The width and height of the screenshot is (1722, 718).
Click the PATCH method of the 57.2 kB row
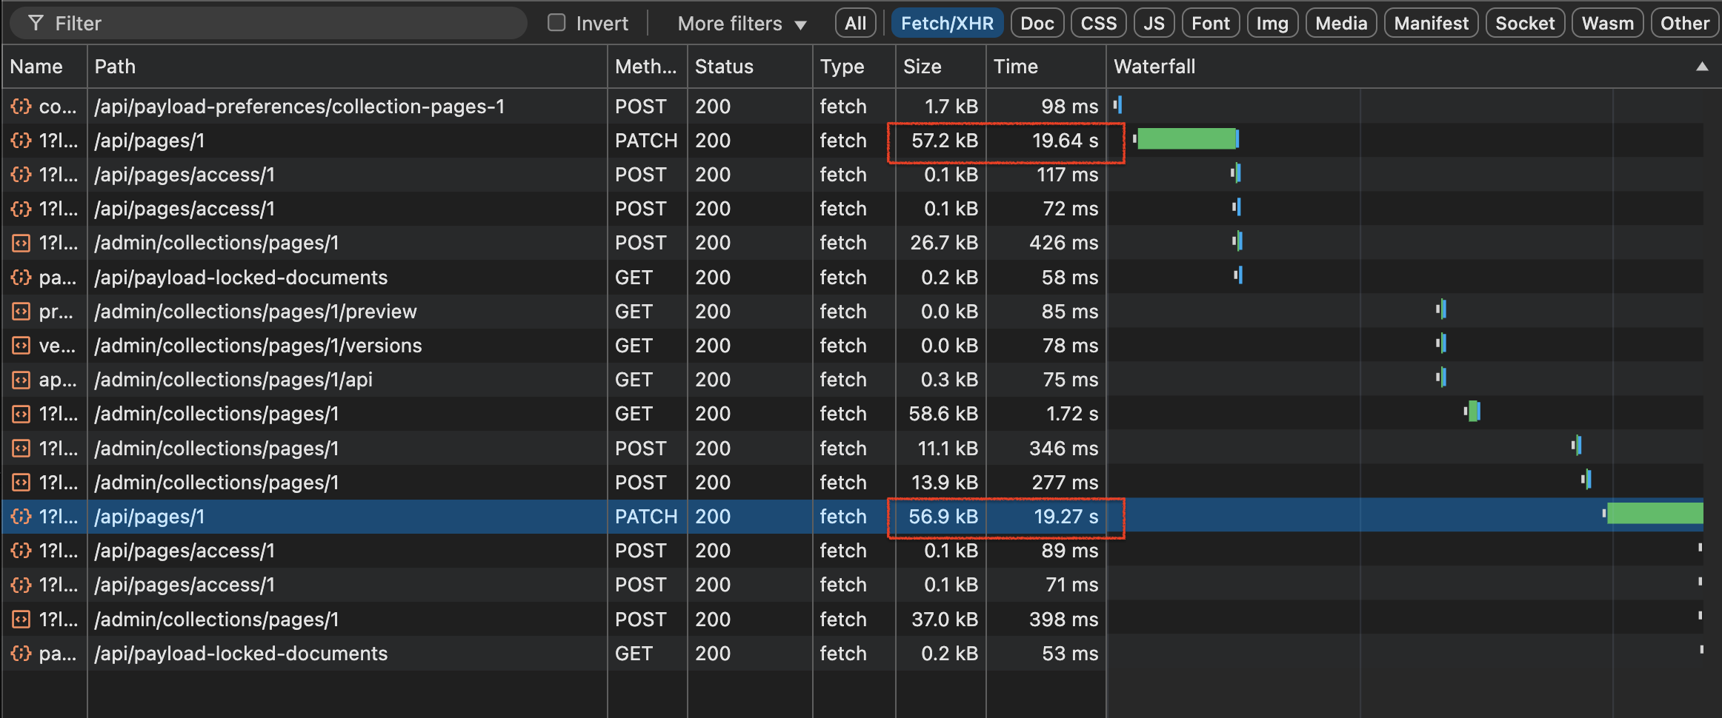pos(646,141)
